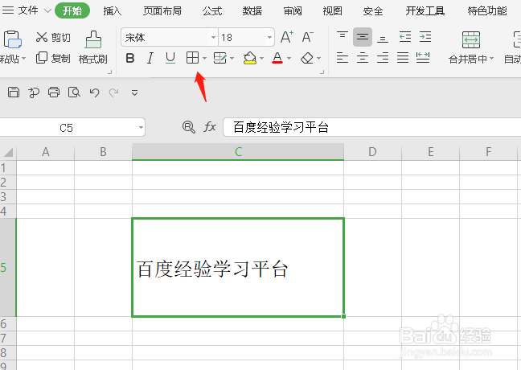Toggle Italic formatting

click(150, 58)
